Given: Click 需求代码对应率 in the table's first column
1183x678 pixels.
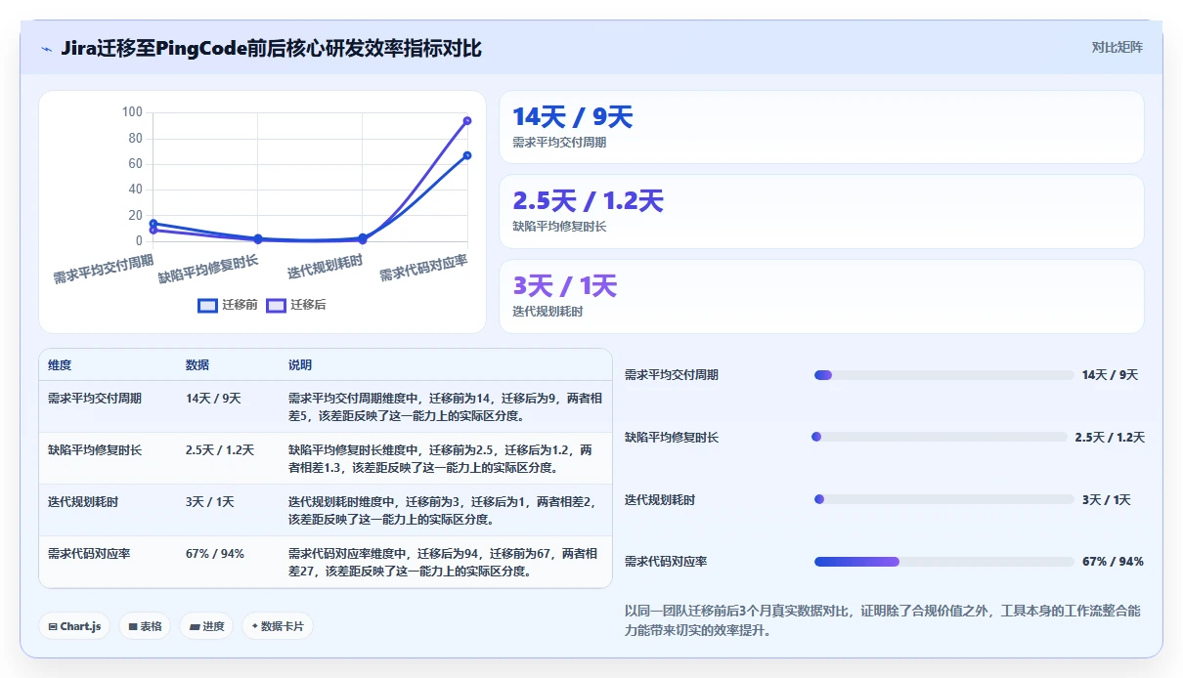Looking at the screenshot, I should coord(89,554).
